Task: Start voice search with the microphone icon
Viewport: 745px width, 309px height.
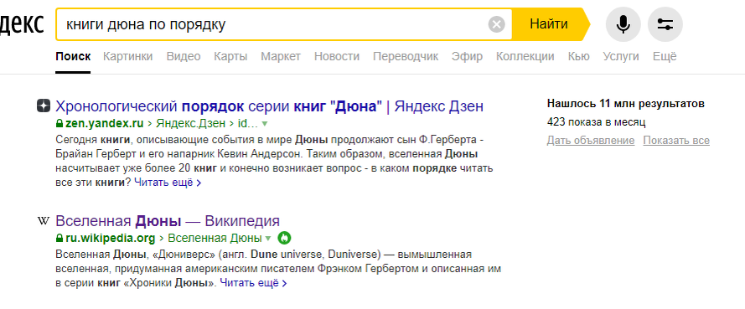Action: pos(623,24)
